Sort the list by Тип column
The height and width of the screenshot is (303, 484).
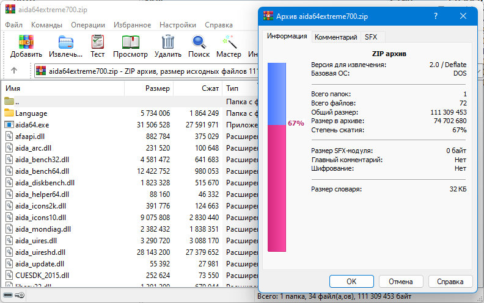tap(240, 88)
